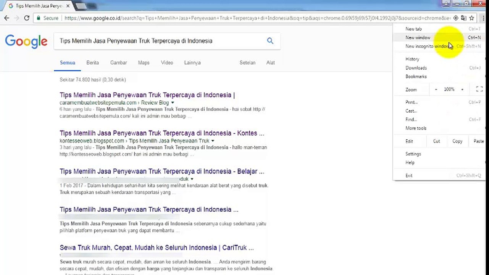Open the Chrome user profile button
This screenshot has height=275, width=489.
pyautogui.click(x=446, y=3)
